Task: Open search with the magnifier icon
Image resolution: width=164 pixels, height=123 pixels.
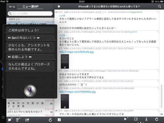Action: [x=160, y=7]
